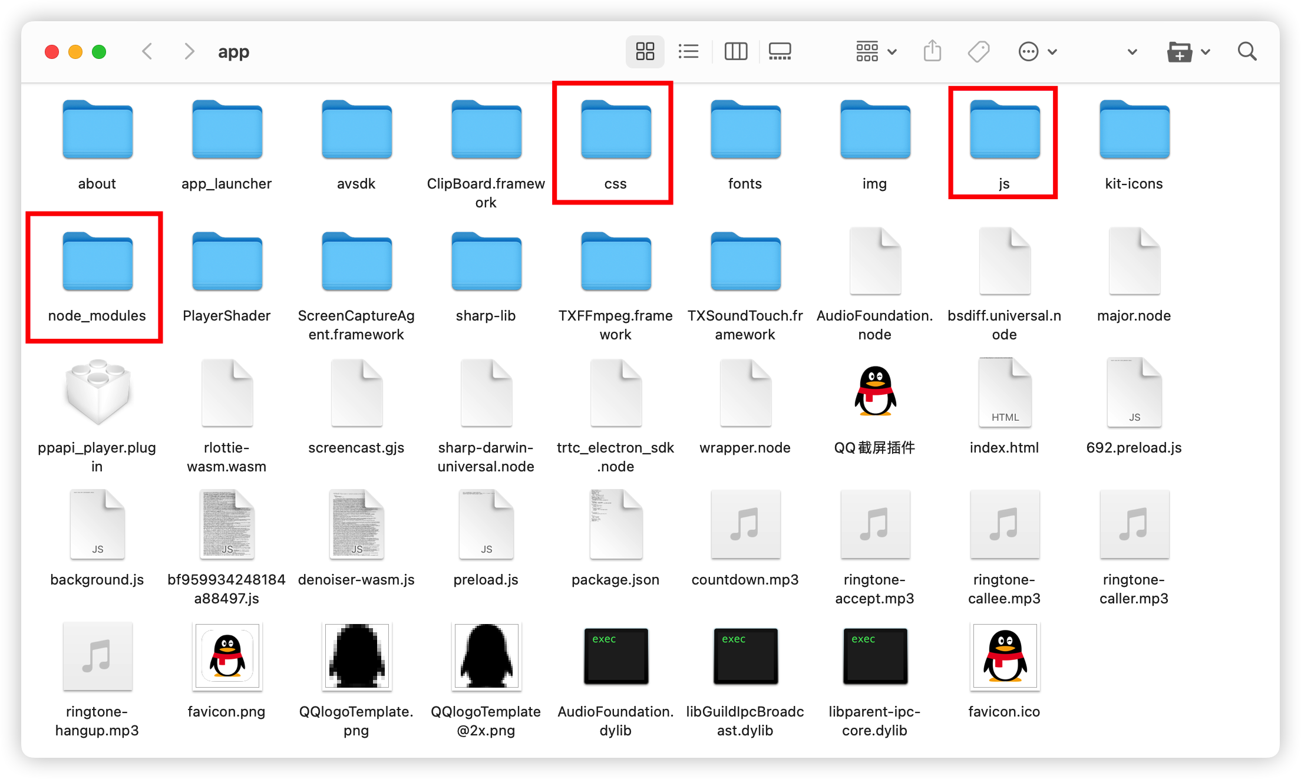Go forward with the right chevron
Screen dimensions: 1301x779
coord(189,52)
